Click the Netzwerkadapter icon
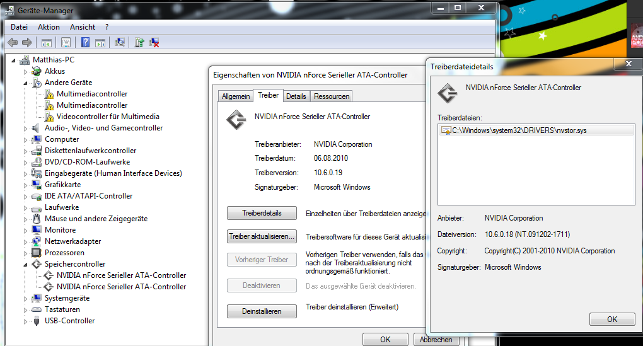 (x=37, y=241)
